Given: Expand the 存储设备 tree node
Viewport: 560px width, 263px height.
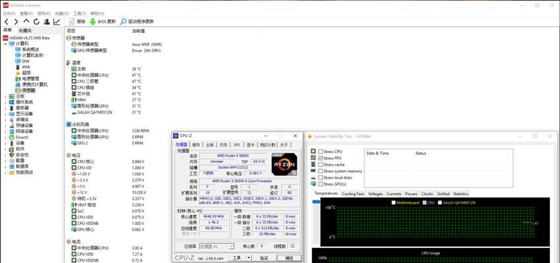Looking at the screenshot, I should pos(5,126).
